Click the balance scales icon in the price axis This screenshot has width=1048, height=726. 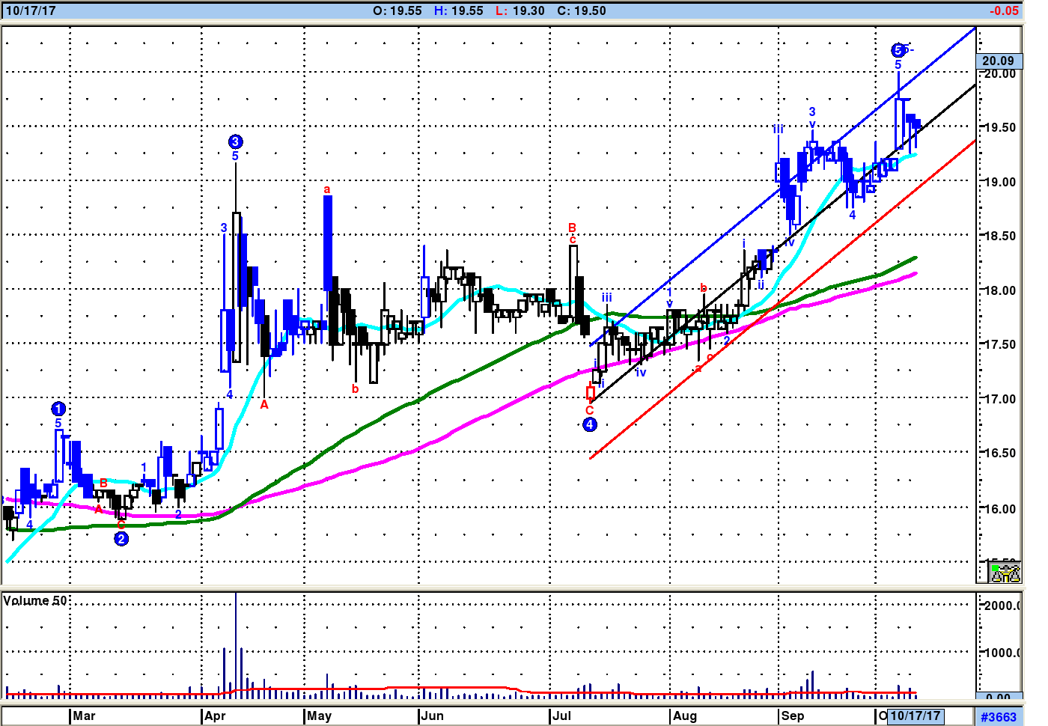(x=1005, y=573)
